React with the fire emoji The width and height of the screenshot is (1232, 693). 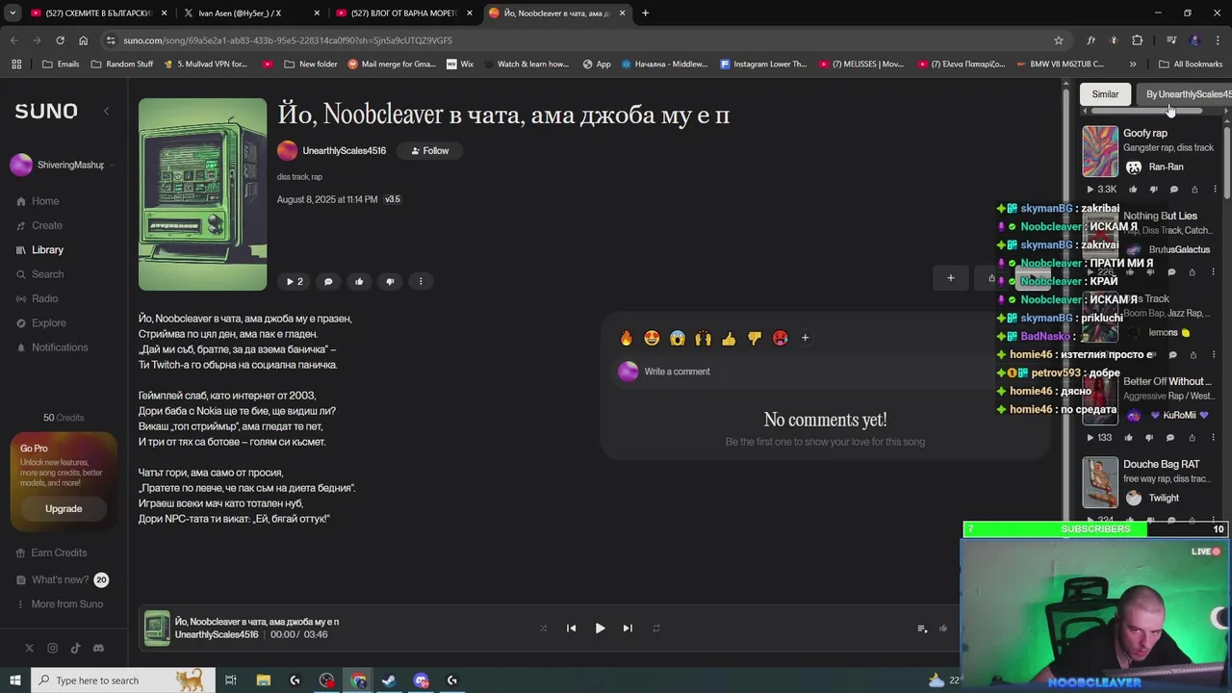click(627, 338)
